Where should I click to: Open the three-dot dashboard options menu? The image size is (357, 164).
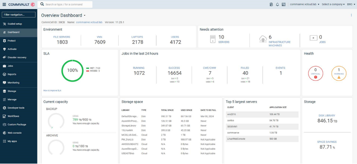[x=351, y=15]
